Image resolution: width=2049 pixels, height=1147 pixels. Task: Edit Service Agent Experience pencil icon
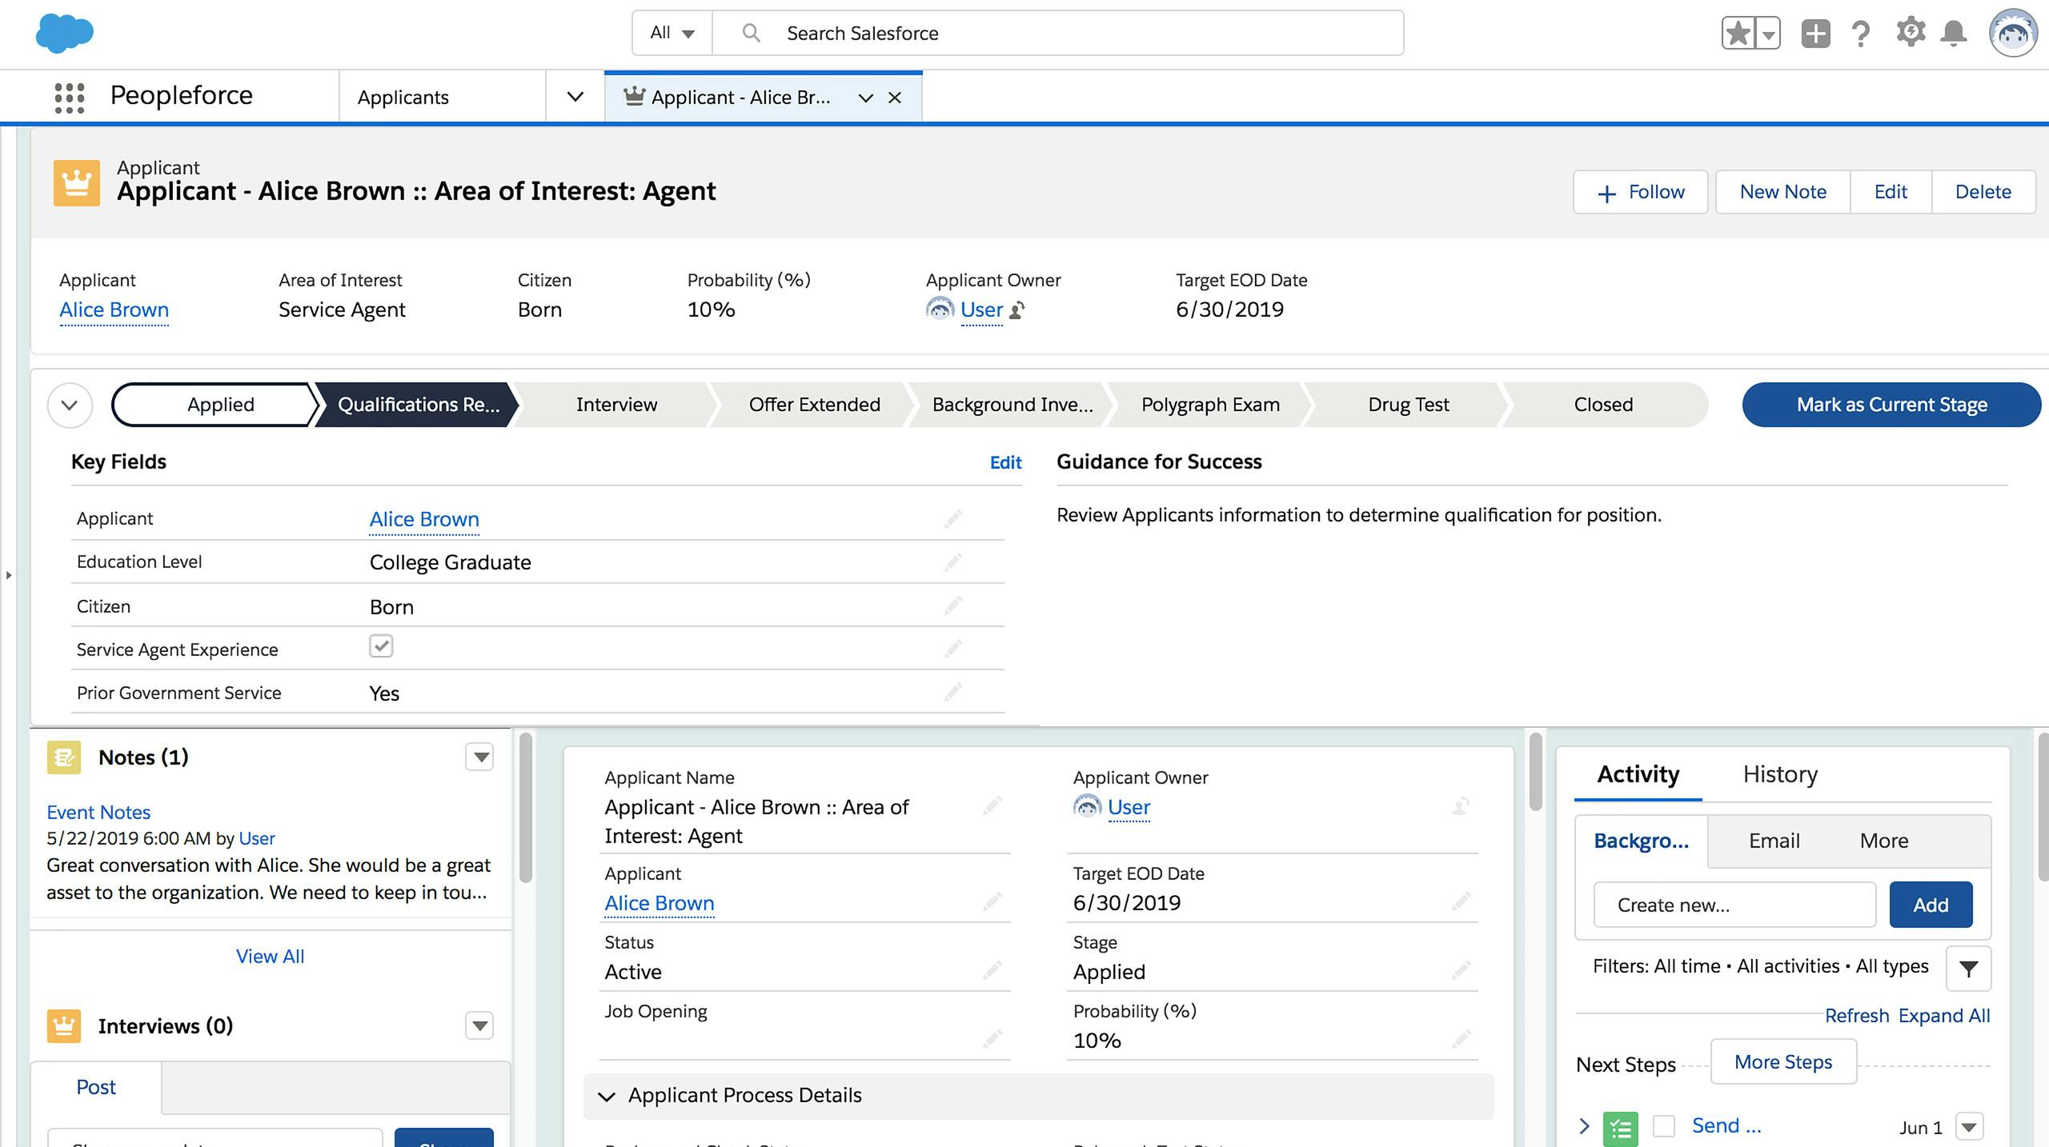(952, 649)
